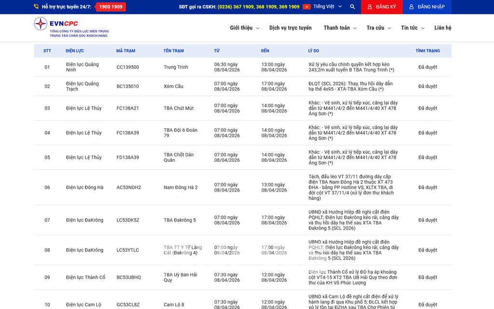Click Đã duyệt status for Xóm Cầu
The image size is (494, 309).
pyautogui.click(x=427, y=86)
